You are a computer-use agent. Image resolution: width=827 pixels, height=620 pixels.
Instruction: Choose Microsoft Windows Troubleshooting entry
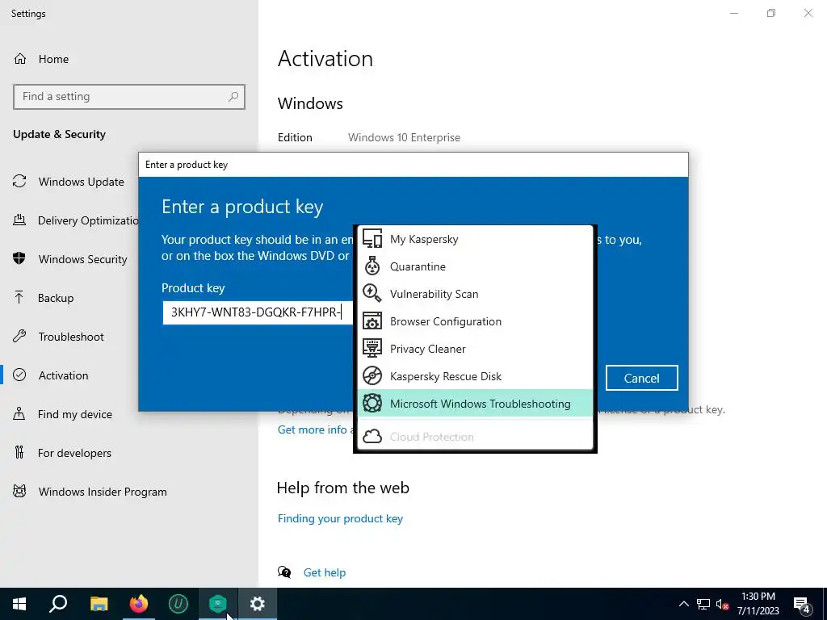click(475, 404)
